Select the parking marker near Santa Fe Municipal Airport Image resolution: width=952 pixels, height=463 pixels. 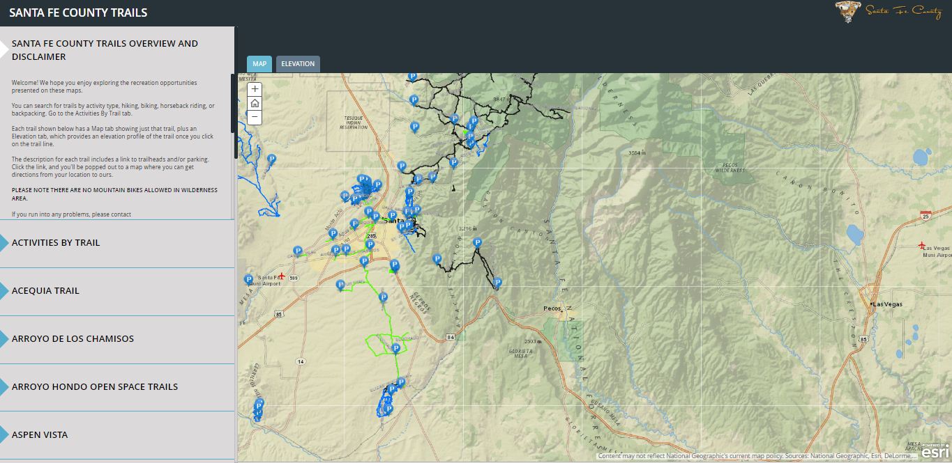tap(250, 278)
